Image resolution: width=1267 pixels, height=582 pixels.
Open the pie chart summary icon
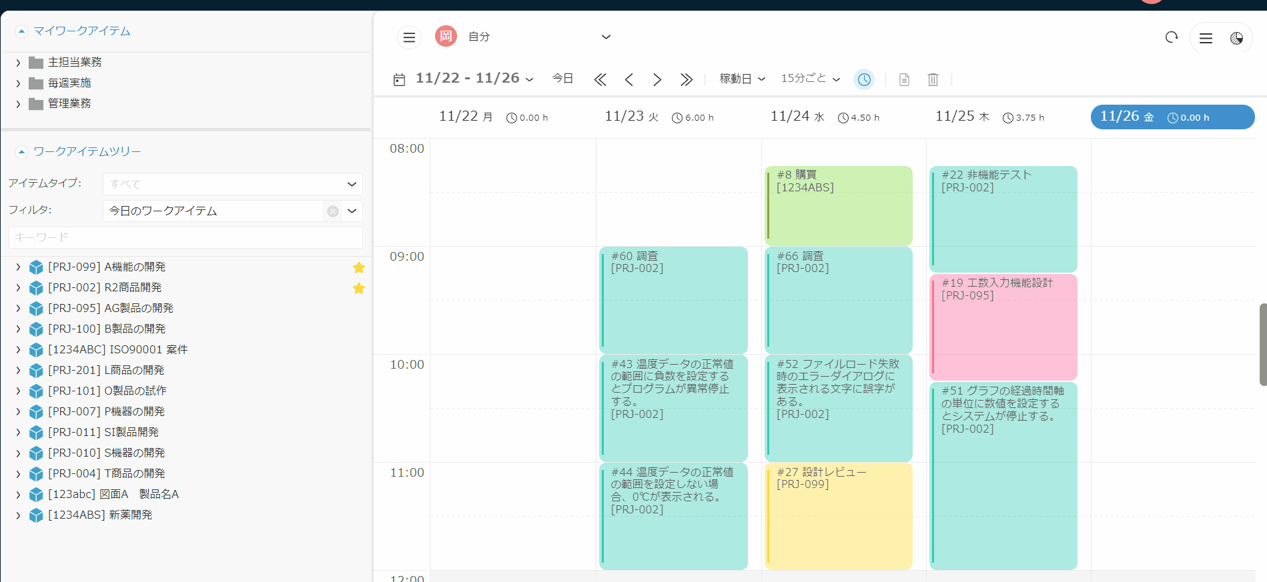tap(1236, 38)
